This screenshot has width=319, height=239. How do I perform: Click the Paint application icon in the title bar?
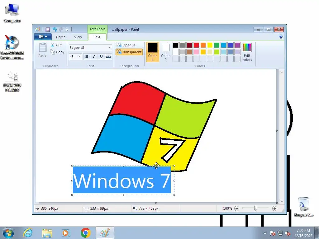(x=37, y=30)
